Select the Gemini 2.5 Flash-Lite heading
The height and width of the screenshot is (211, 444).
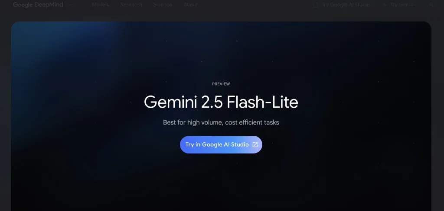pos(221,102)
